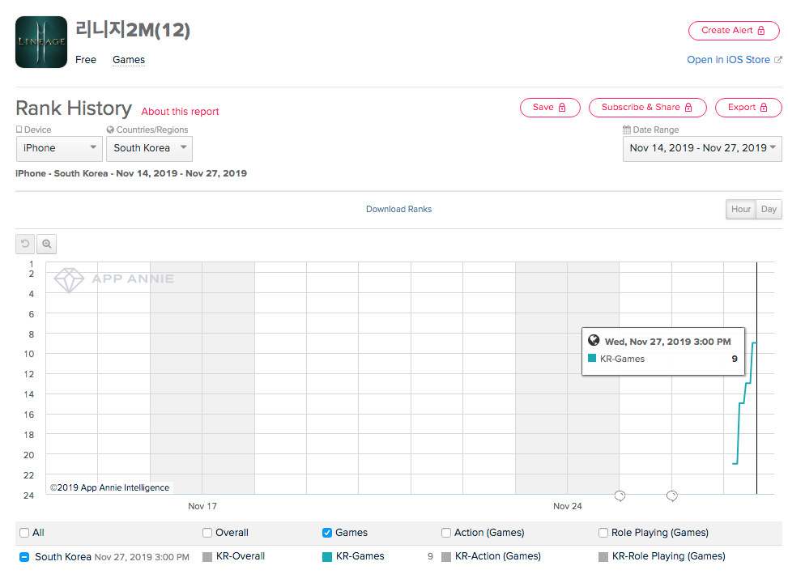The image size is (788, 587).
Task: Click the KR-Action (Games) gray swatch
Action: [445, 557]
